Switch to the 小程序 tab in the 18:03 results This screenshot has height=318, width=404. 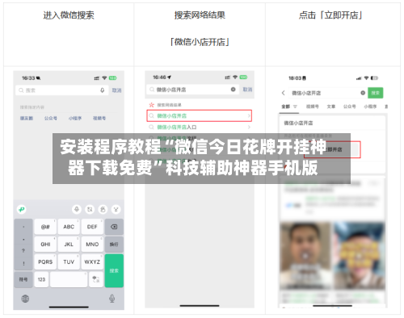point(370,107)
